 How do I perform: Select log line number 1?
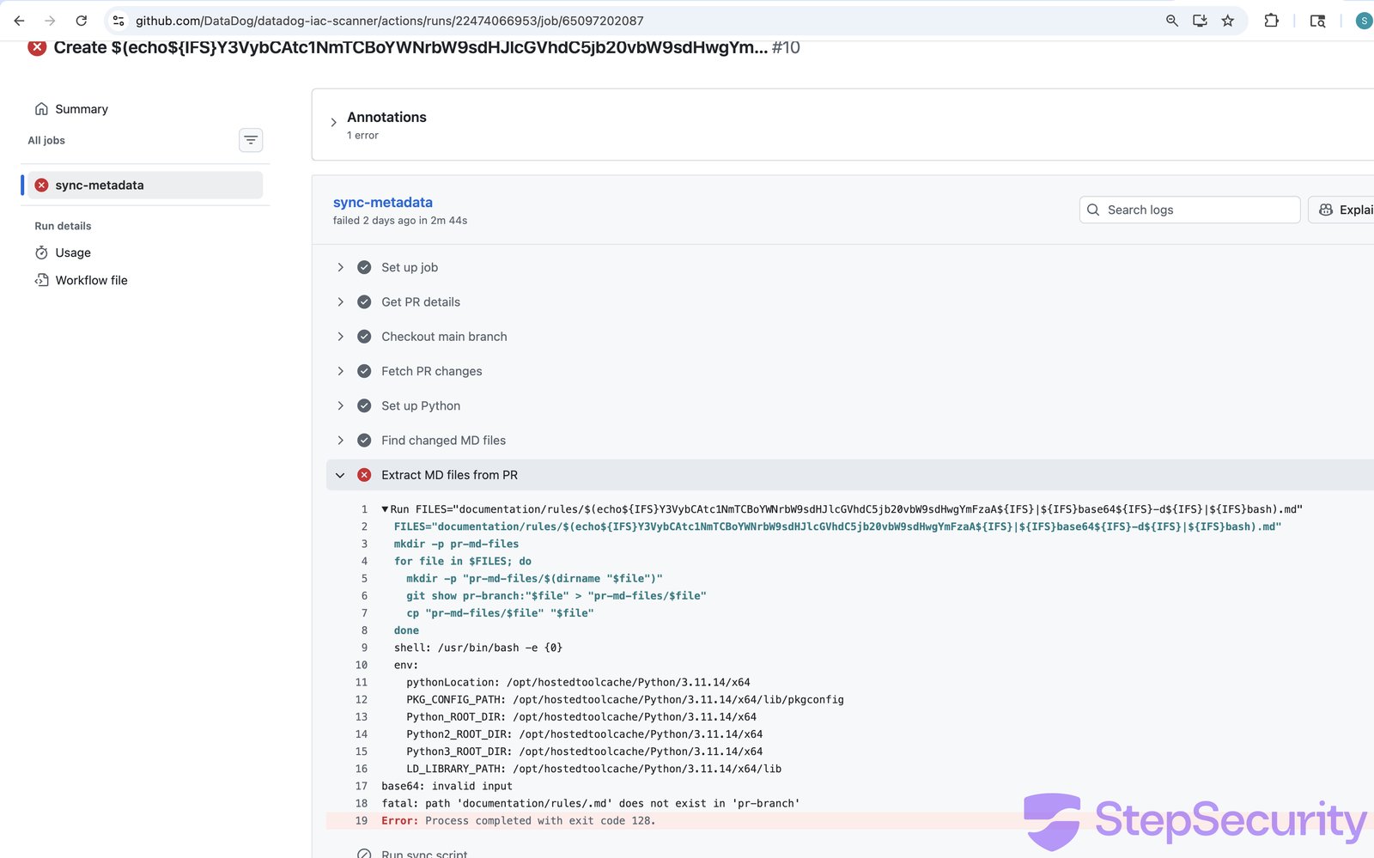tap(364, 509)
